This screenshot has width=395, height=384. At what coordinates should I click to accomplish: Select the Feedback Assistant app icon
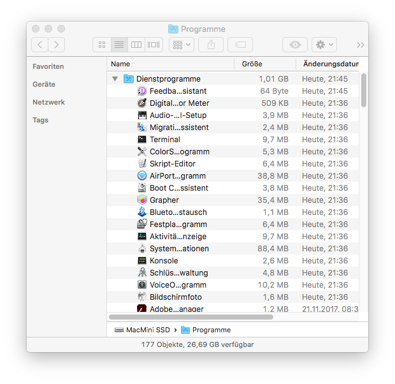[x=142, y=91]
